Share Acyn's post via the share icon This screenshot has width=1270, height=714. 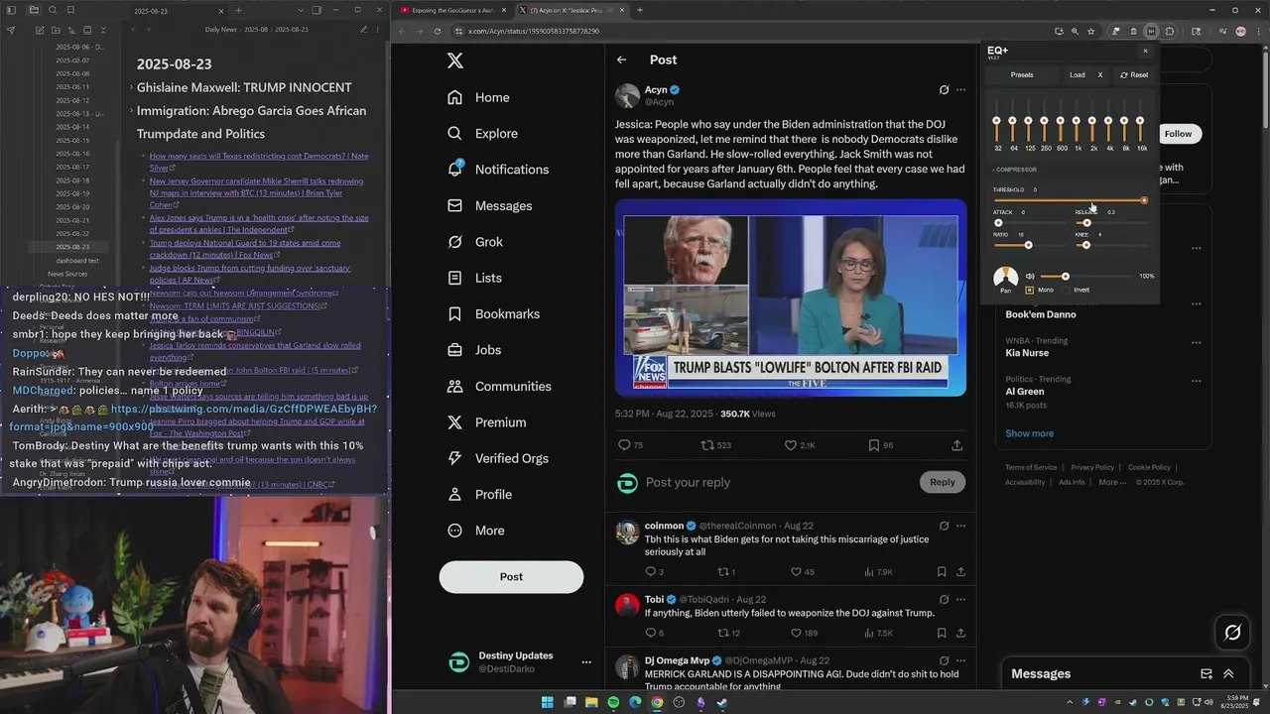(956, 445)
